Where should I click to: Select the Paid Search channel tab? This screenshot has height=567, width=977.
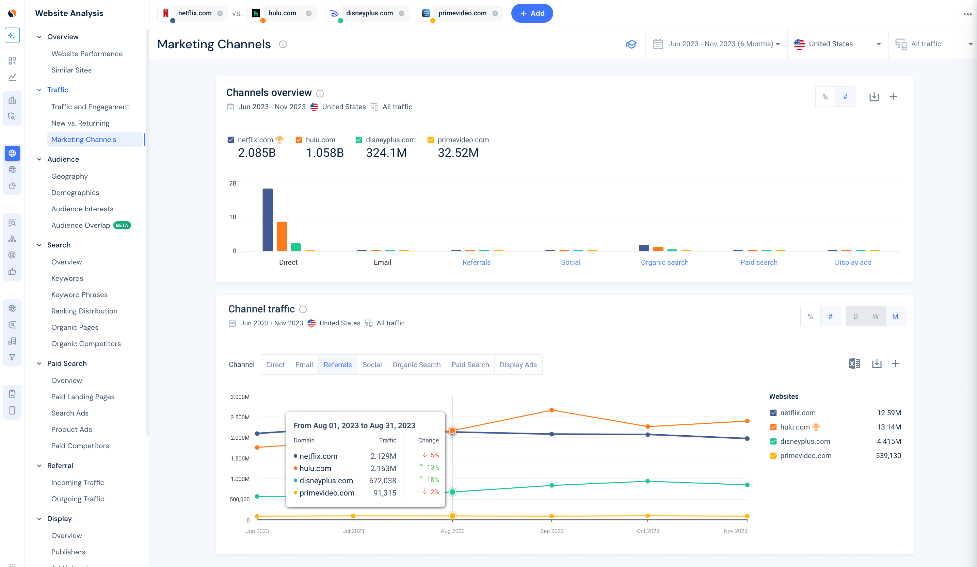tap(470, 365)
